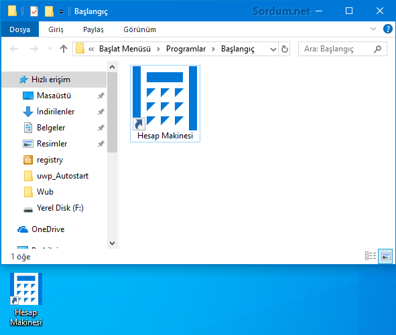This screenshot has width=396, height=335.
Task: Open Explorer help icon
Action: pyautogui.click(x=387, y=29)
